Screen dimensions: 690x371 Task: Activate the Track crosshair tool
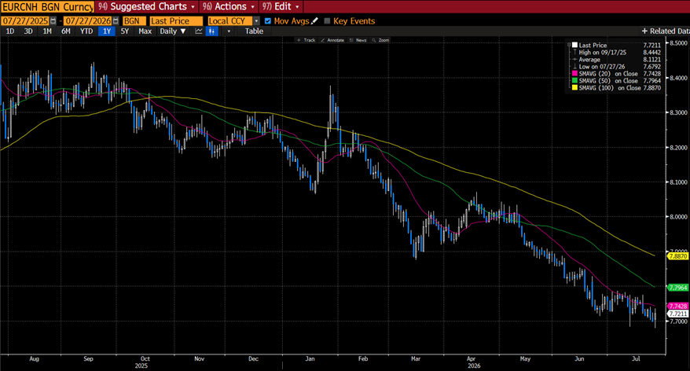[x=306, y=40]
